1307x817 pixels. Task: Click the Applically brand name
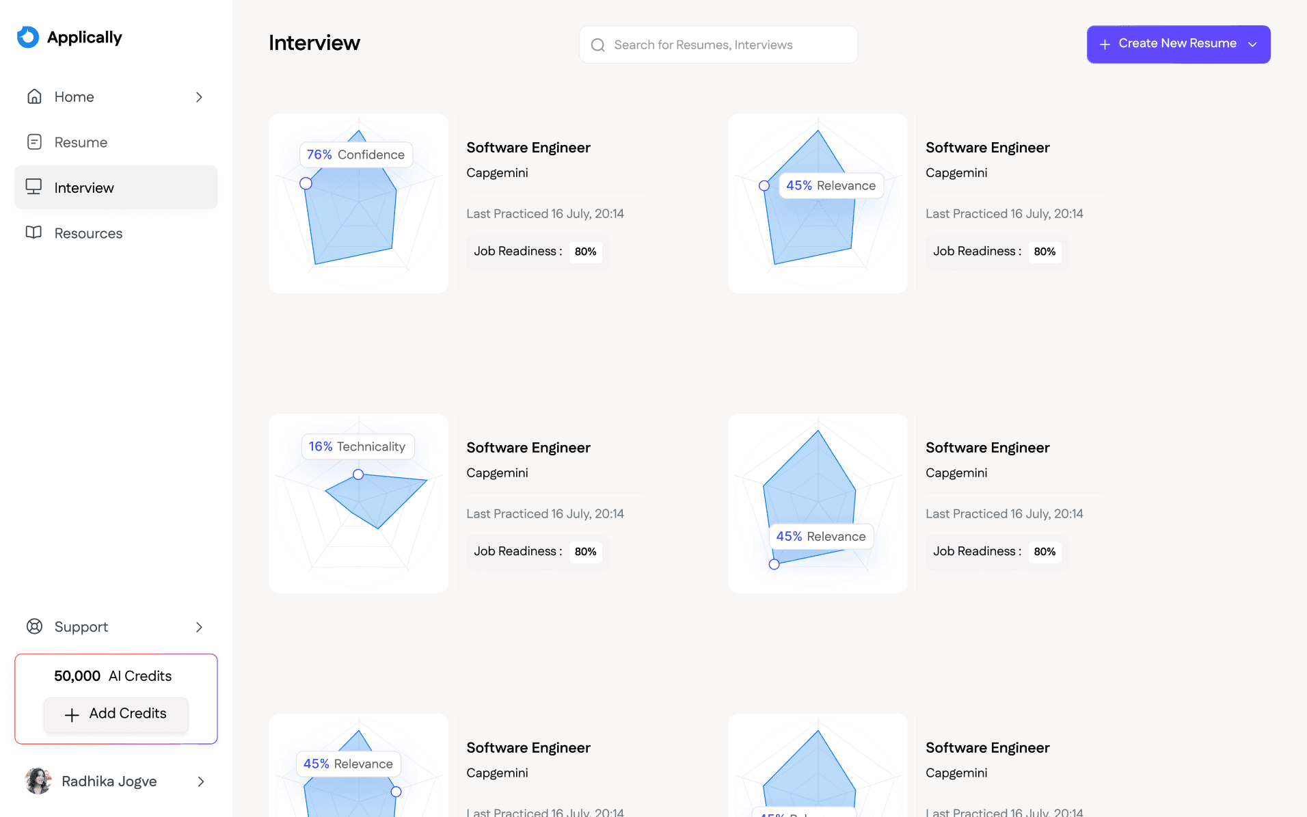click(85, 38)
